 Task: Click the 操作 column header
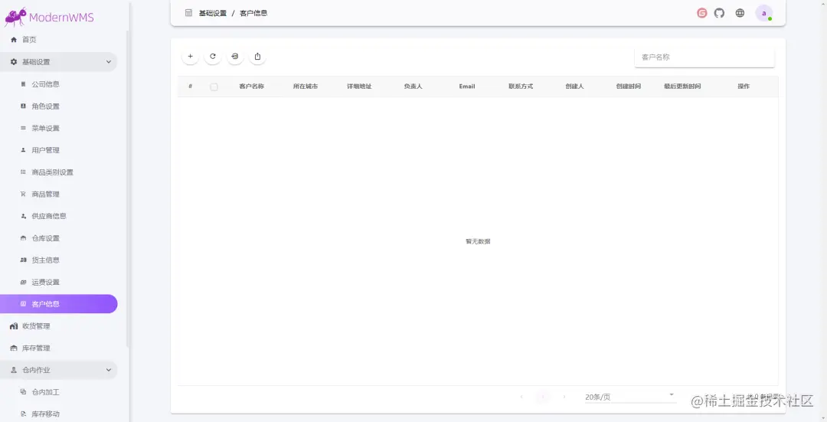click(x=743, y=87)
